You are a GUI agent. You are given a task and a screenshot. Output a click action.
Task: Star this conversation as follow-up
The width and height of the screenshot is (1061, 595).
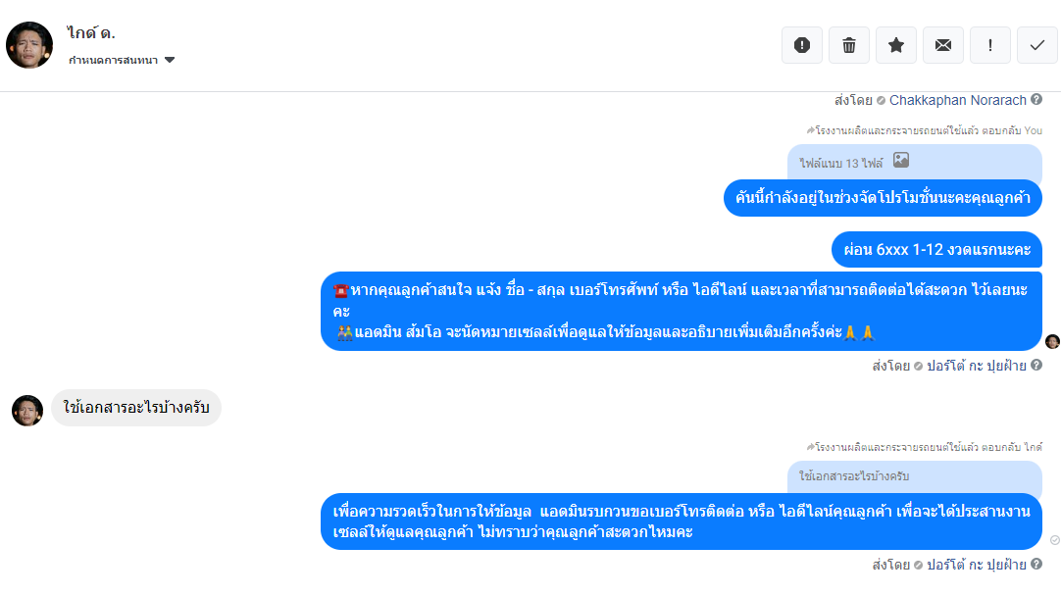pyautogui.click(x=896, y=45)
